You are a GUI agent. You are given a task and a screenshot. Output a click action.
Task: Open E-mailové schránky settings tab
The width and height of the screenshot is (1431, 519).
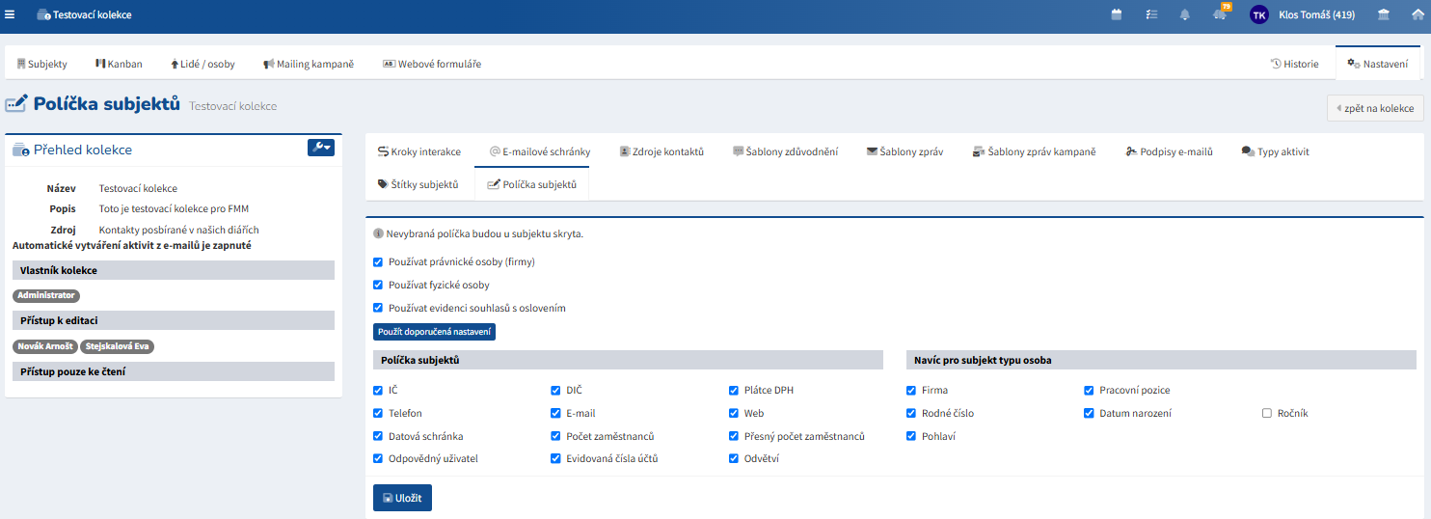pos(540,151)
